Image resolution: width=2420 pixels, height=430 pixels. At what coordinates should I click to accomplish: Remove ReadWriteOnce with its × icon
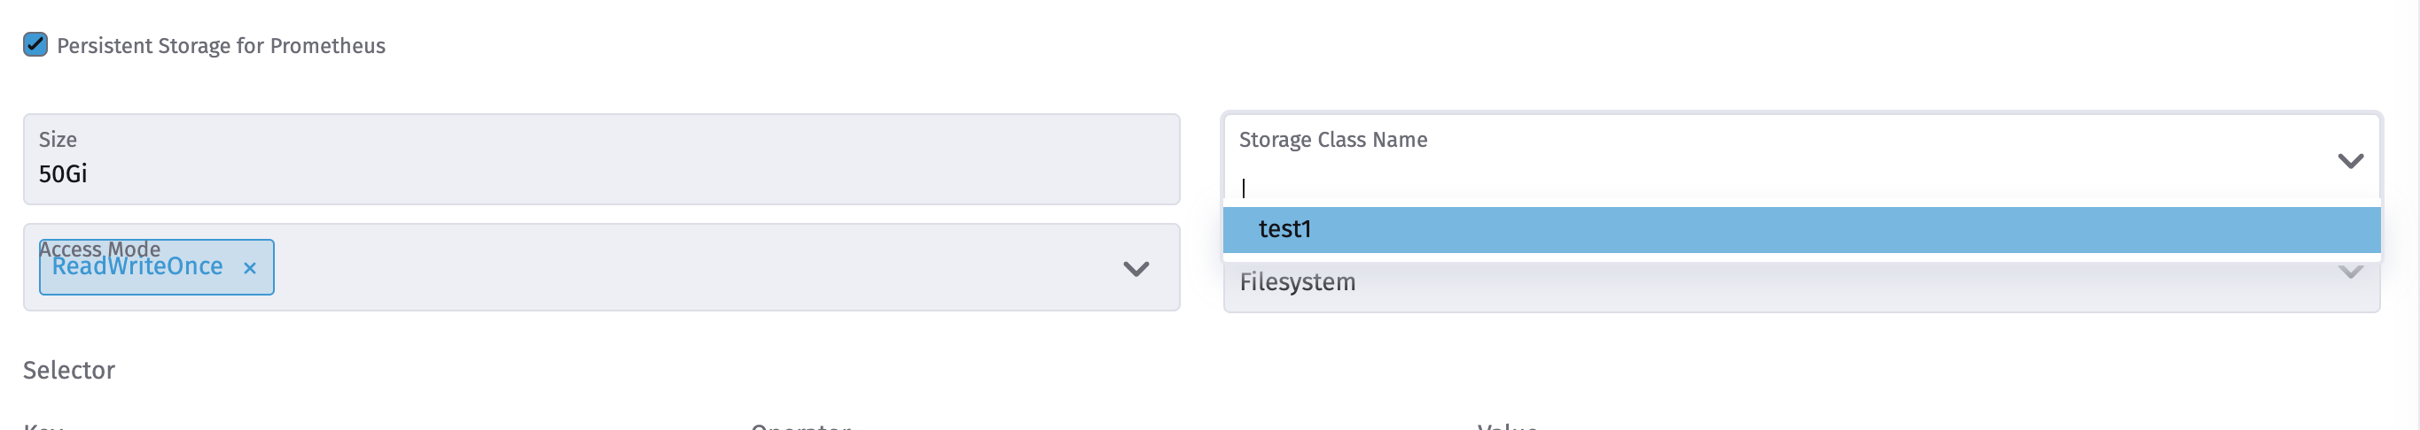point(249,268)
